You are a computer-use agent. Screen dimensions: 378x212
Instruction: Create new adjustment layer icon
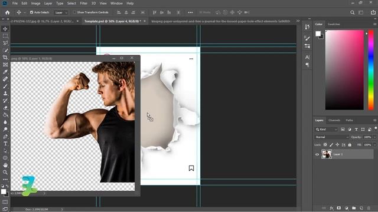pos(347,208)
